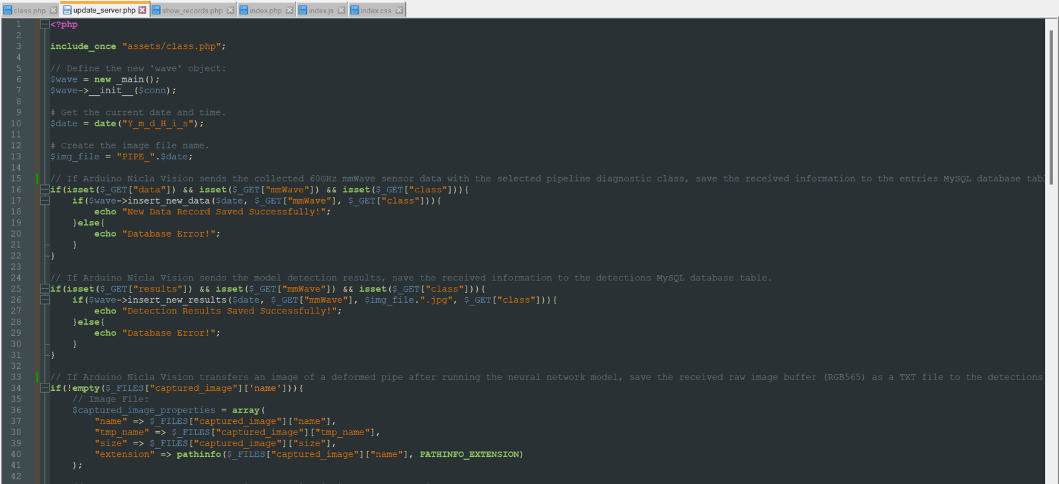Close the index.php tab
Screen dimensions: 1059x484
289,10
